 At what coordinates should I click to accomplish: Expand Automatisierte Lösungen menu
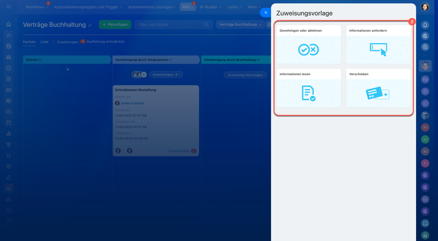[x=152, y=7]
